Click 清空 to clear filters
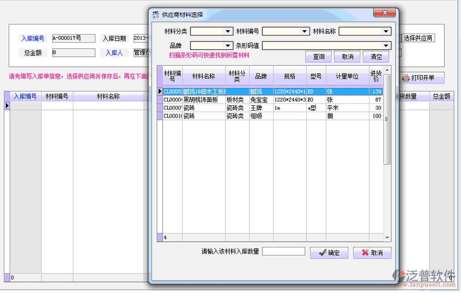Screen dimensions: 461x293 [x=376, y=57]
